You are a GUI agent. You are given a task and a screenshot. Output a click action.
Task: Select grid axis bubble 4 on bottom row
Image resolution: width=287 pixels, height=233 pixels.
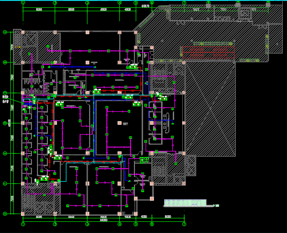[x=119, y=224]
